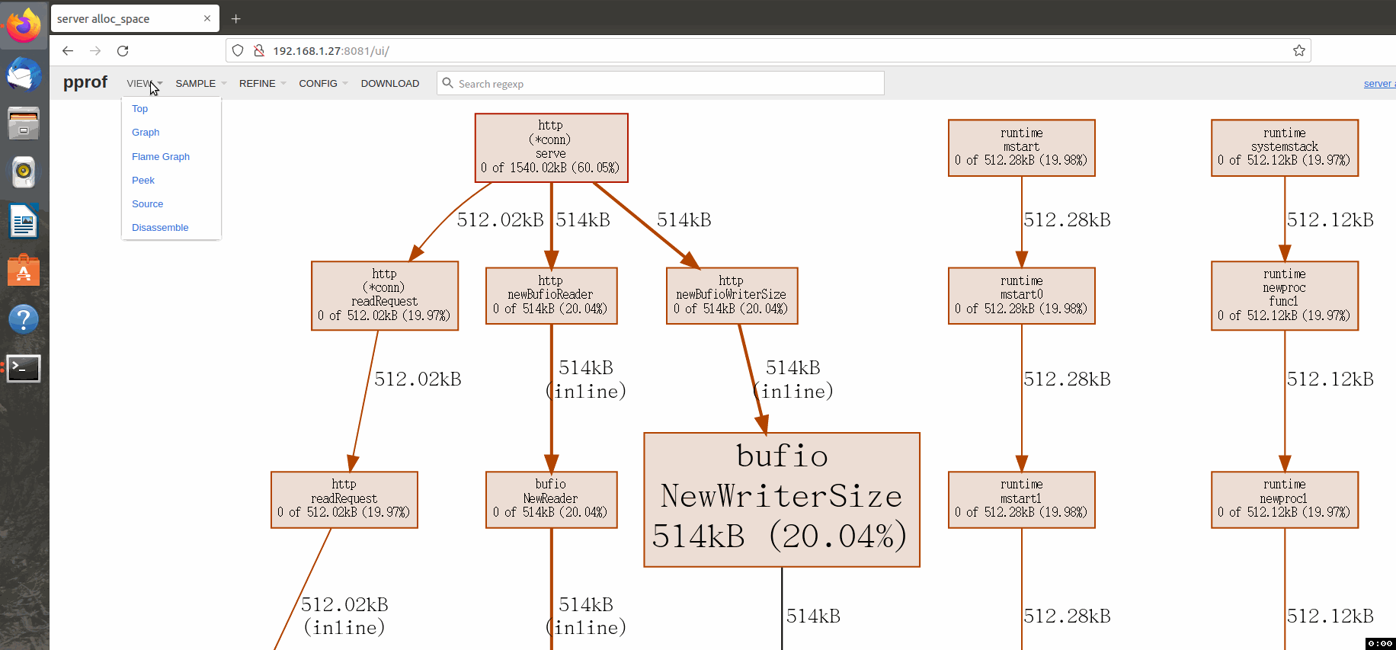This screenshot has width=1396, height=650.
Task: Click the 514kB edge label to newBufioWriterSize
Action: [x=684, y=220]
